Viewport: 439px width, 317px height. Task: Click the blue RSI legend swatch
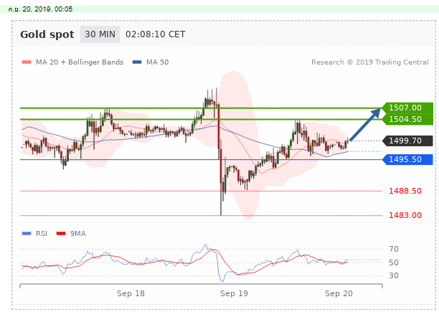tap(27, 234)
